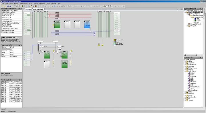Viewport: 206px width, 113px height.
Task: Expand the Amplifiers folder
Action: (185, 63)
